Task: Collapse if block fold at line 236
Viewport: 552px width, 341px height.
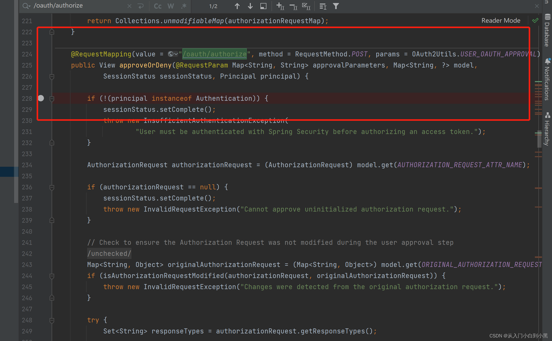Action: coord(52,187)
